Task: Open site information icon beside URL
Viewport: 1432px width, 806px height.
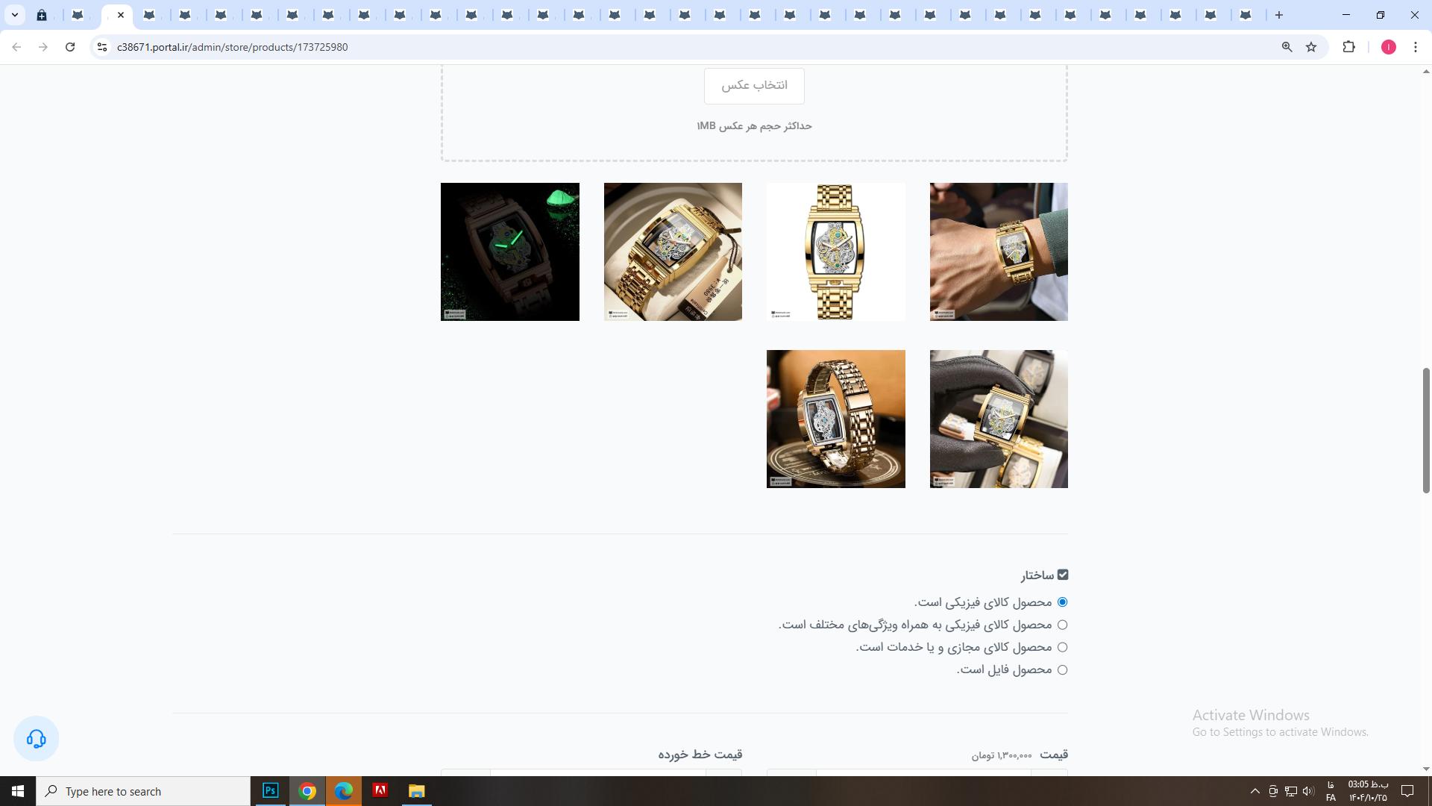Action: click(x=102, y=47)
